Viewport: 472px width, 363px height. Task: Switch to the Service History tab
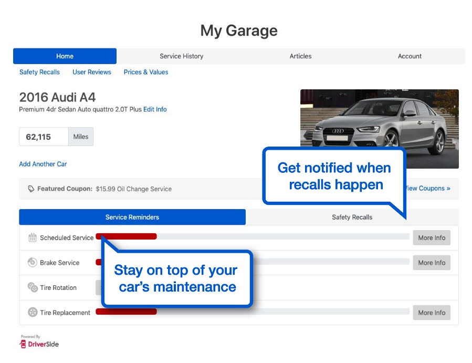tap(181, 56)
